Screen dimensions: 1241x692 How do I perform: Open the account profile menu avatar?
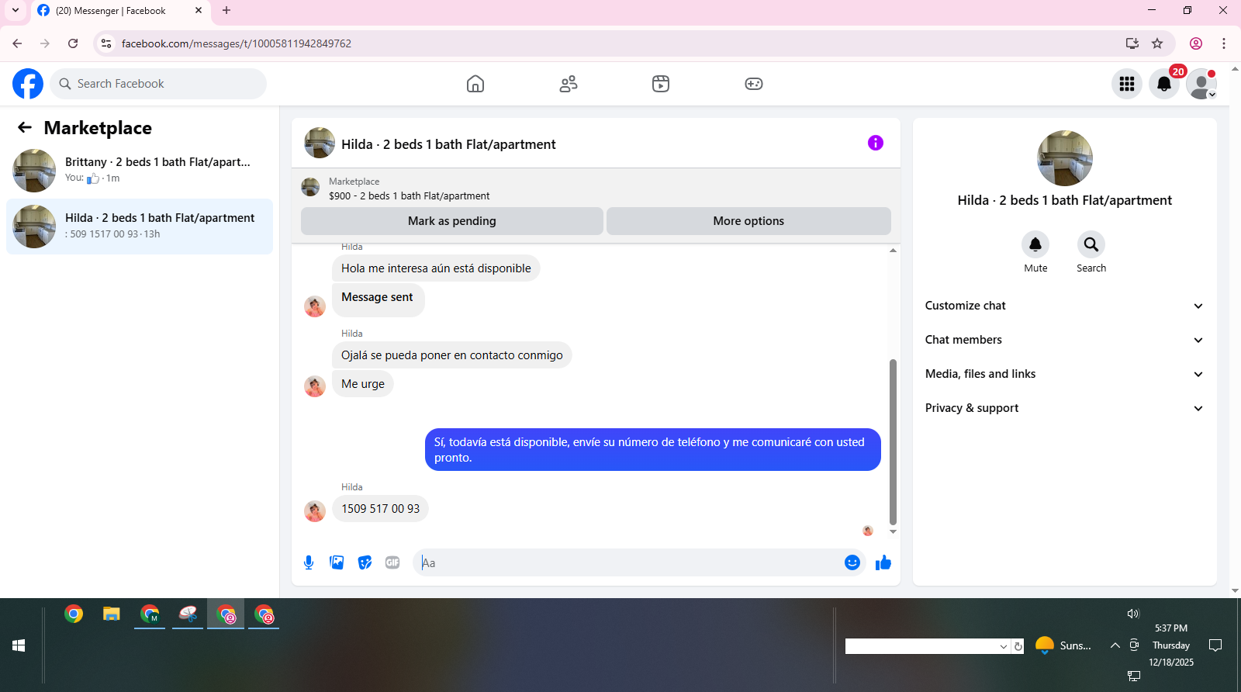point(1201,84)
